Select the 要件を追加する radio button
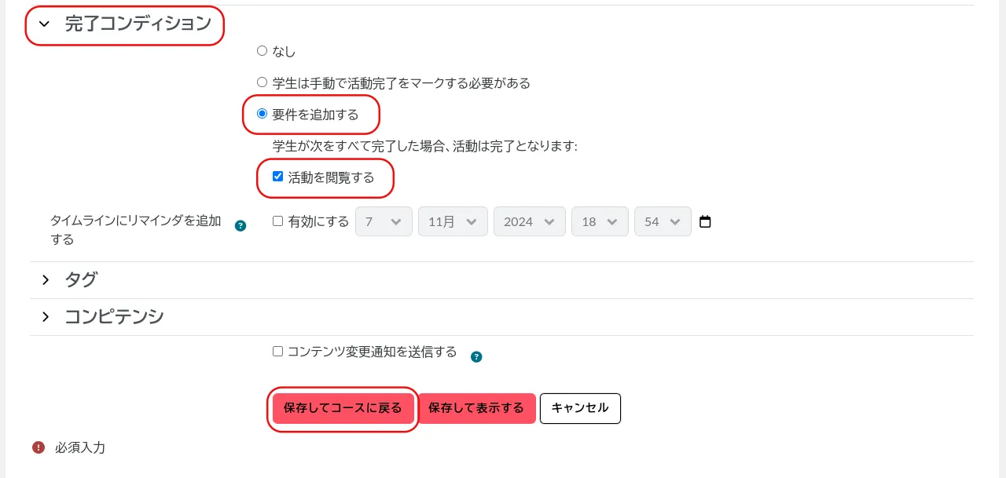1006x478 pixels. click(263, 114)
